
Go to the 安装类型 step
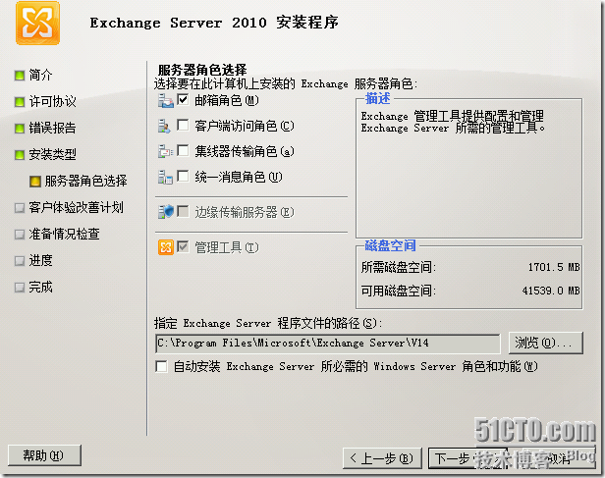point(52,155)
